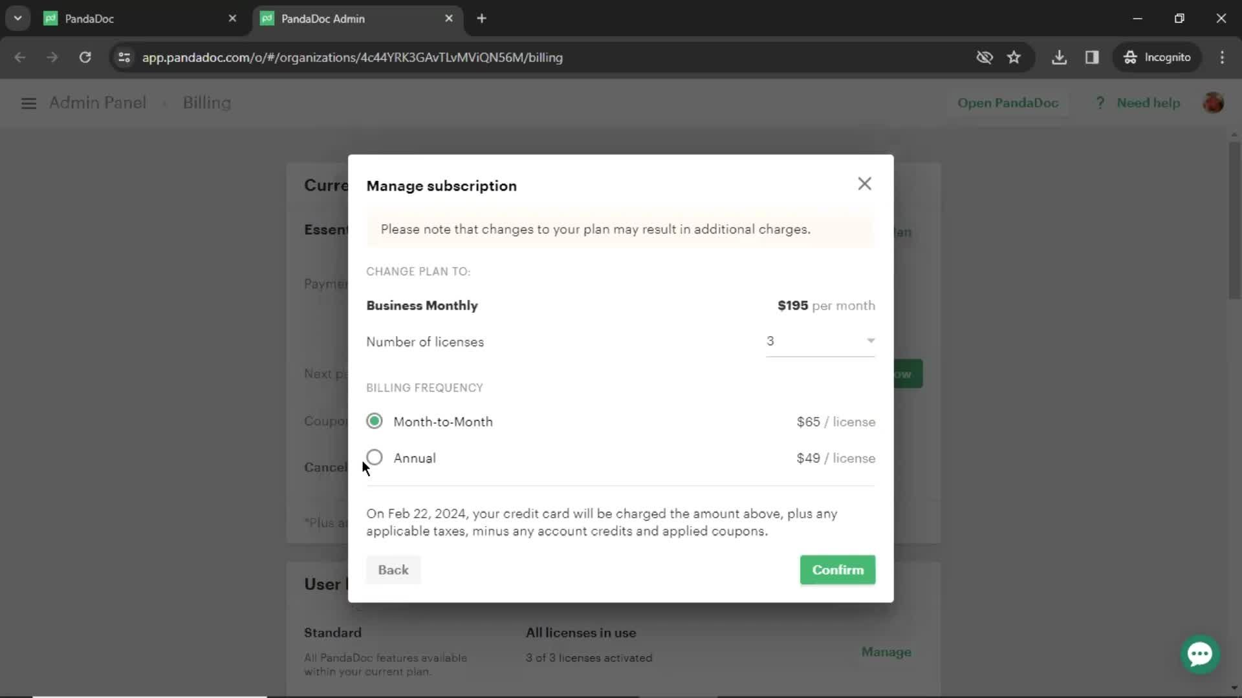
Task: Click the Admin Panel menu link
Action: tap(96, 102)
